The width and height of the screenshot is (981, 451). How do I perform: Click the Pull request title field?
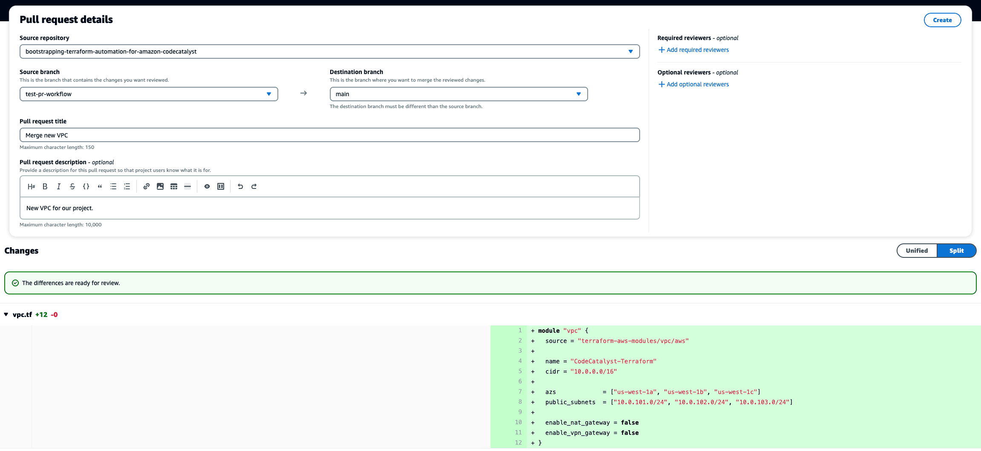point(329,135)
